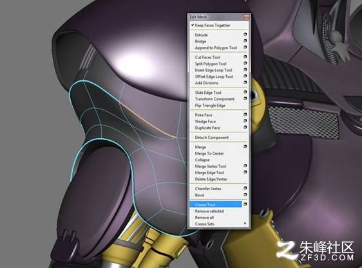Viewport: 362px width, 268px height.
Task: Open Insert Edge Loop Tool options box
Action: tap(245, 69)
